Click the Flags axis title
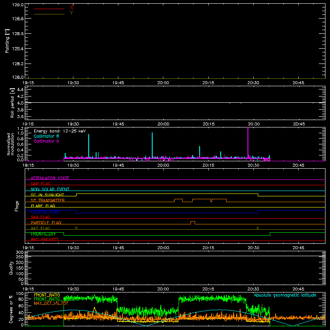Screen dimensions: 330x330 click(x=16, y=206)
